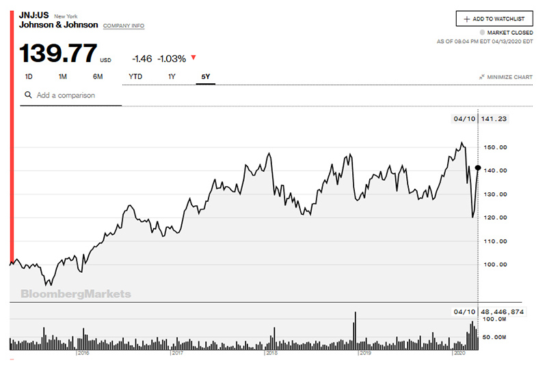
Task: Click the red down-arrow change indicator
Action: [x=194, y=57]
